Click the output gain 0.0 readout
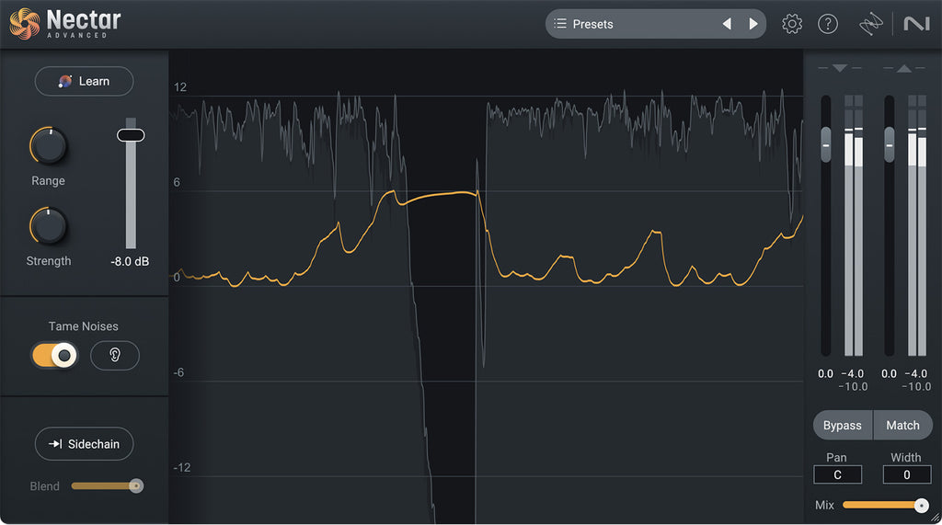942x525 pixels. tap(889, 373)
